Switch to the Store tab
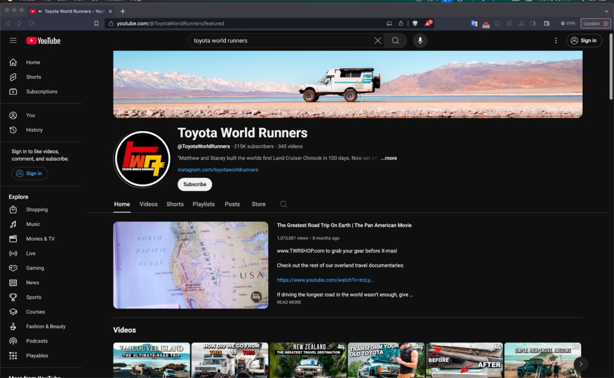Image resolution: width=614 pixels, height=378 pixels. [x=259, y=204]
